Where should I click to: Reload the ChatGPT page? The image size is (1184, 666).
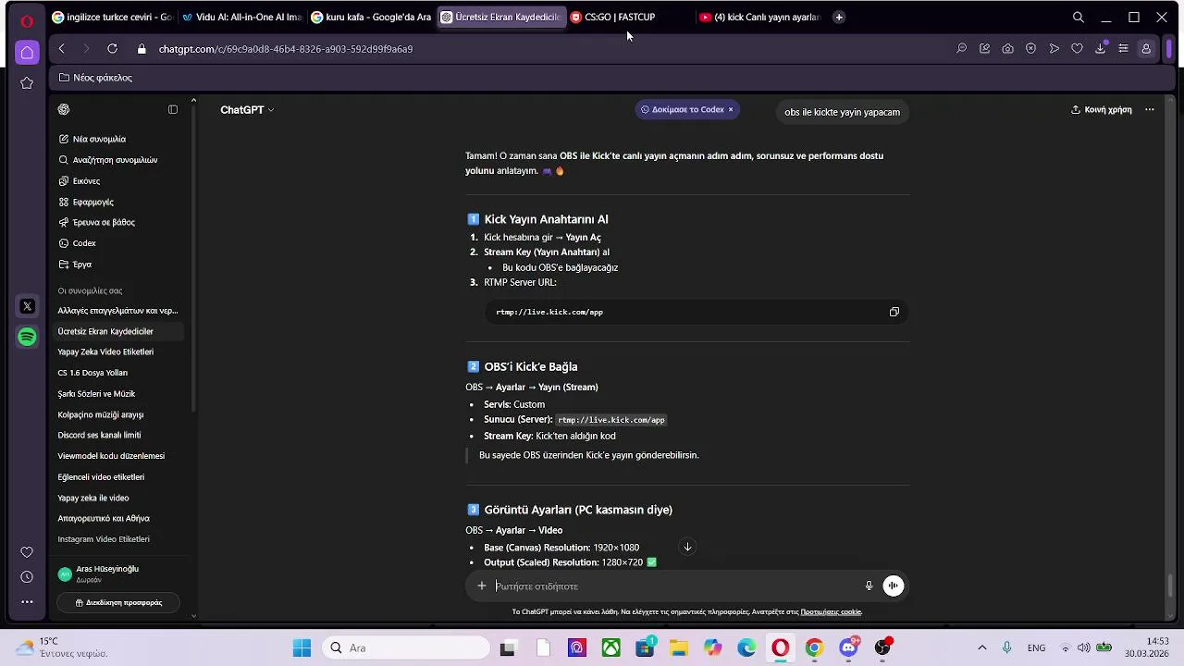(112, 49)
